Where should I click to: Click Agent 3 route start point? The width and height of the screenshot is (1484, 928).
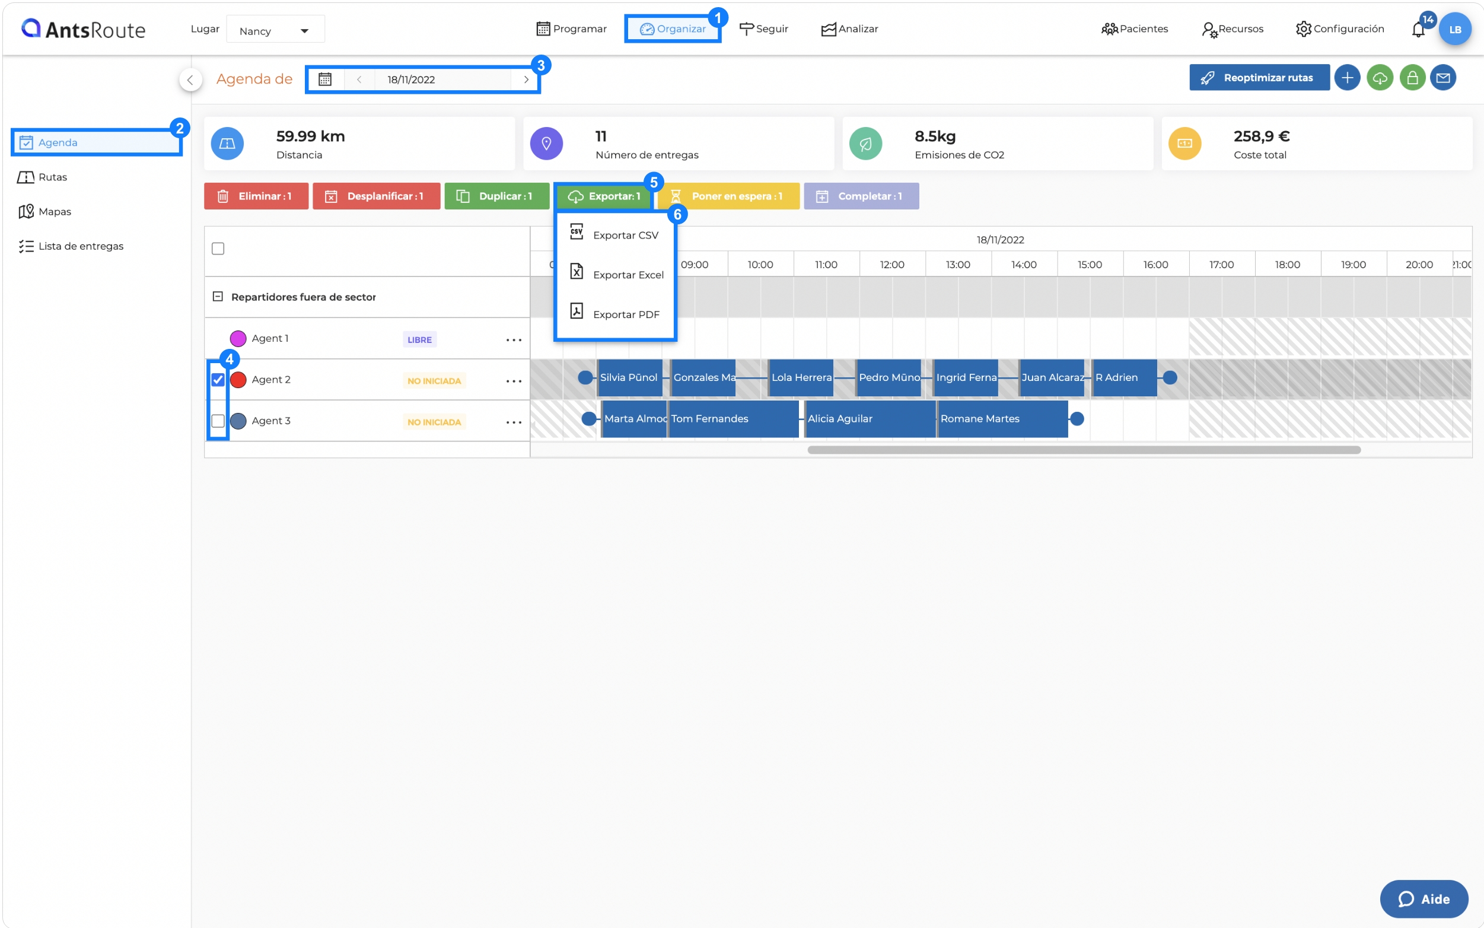pos(588,418)
